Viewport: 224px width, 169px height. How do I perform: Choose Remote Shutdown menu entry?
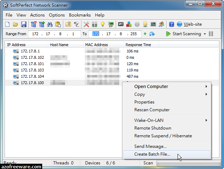[167, 128]
